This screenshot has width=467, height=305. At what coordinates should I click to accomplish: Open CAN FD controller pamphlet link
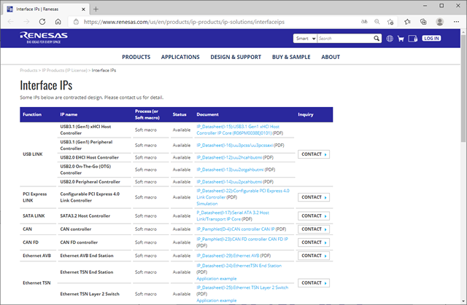click(242, 239)
